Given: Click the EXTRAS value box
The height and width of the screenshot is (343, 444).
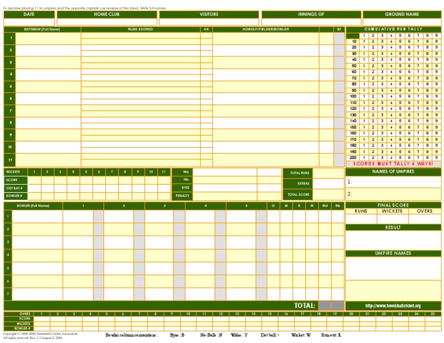Looking at the screenshot, I should [x=328, y=184].
